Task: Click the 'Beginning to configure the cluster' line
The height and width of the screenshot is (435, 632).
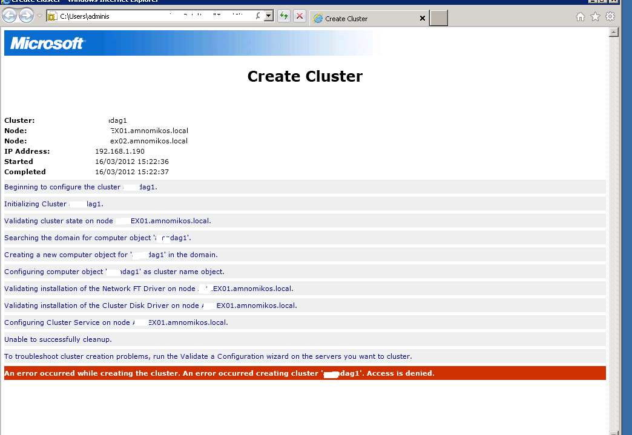Action: 305,187
